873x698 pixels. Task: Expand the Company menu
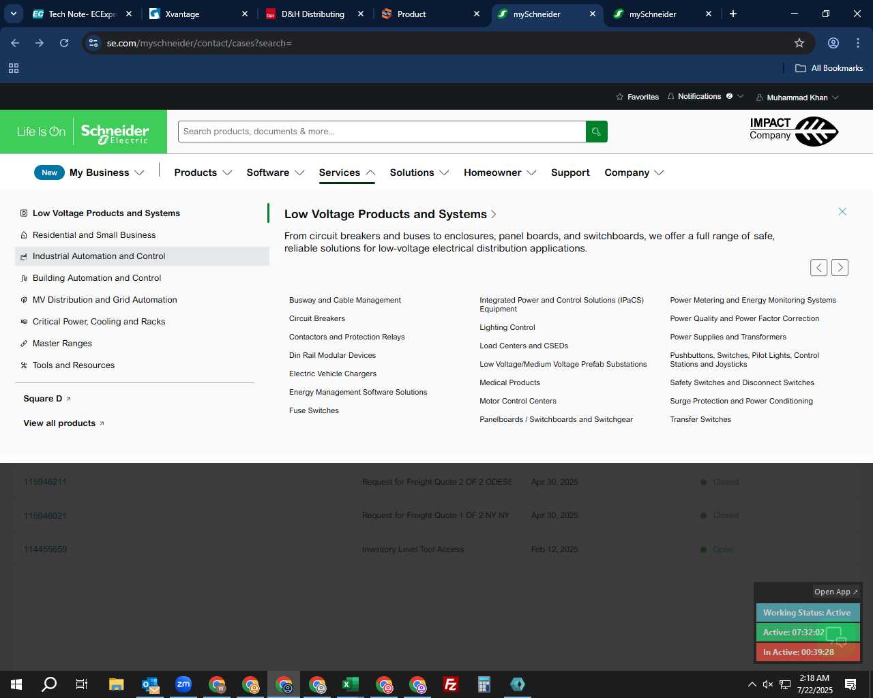[634, 172]
